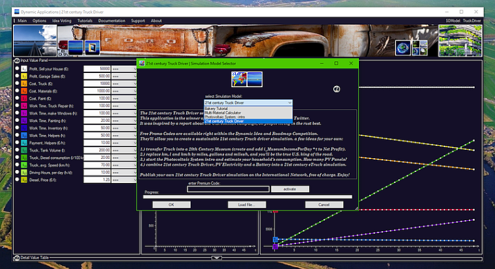This screenshot has height=269, width=495.
Task: Click the Input Value Panel help icon
Action: point(17,61)
